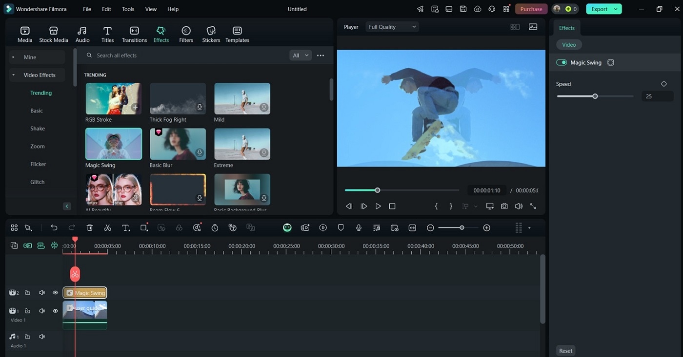Viewport: 683px width, 357px height.
Task: Click the Redo icon in timeline toolbar
Action: 72,227
